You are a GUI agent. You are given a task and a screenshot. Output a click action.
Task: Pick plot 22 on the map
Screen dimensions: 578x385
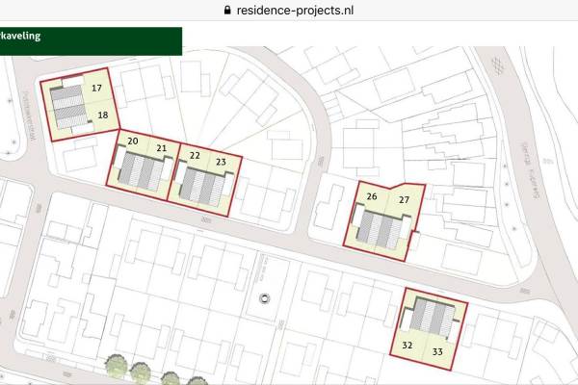[x=194, y=154]
